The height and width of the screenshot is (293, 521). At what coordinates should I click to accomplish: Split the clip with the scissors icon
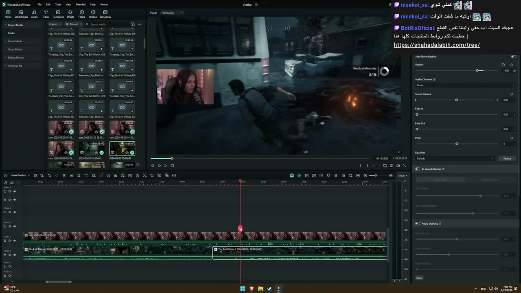(72, 175)
